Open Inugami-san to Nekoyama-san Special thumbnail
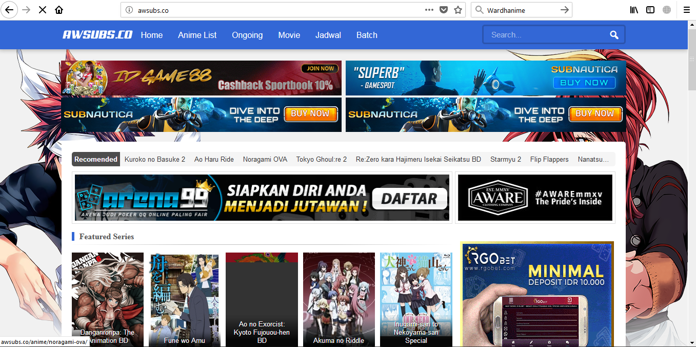The width and height of the screenshot is (696, 347). pos(416,299)
